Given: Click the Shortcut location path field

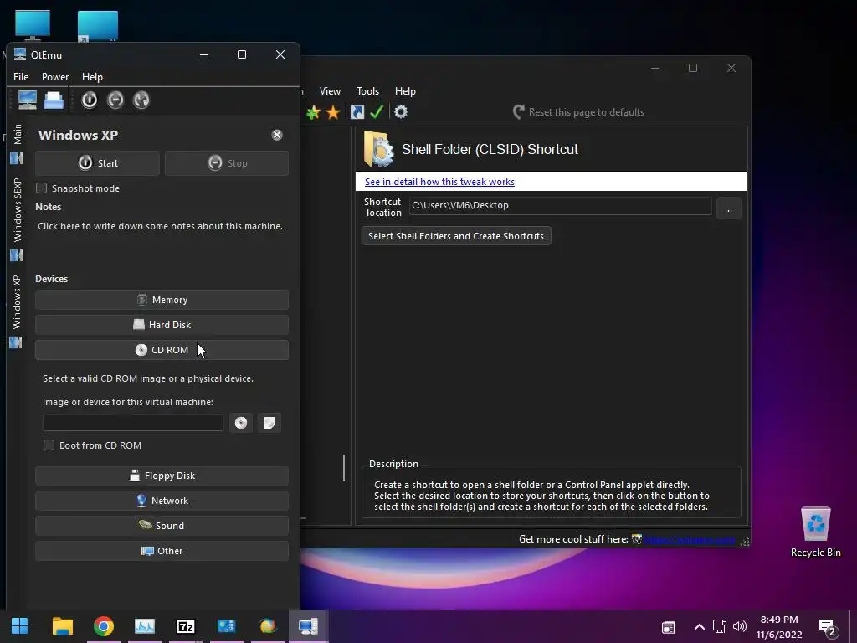Looking at the screenshot, I should (560, 206).
